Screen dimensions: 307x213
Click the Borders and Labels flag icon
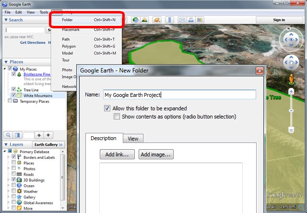[x=19, y=157]
